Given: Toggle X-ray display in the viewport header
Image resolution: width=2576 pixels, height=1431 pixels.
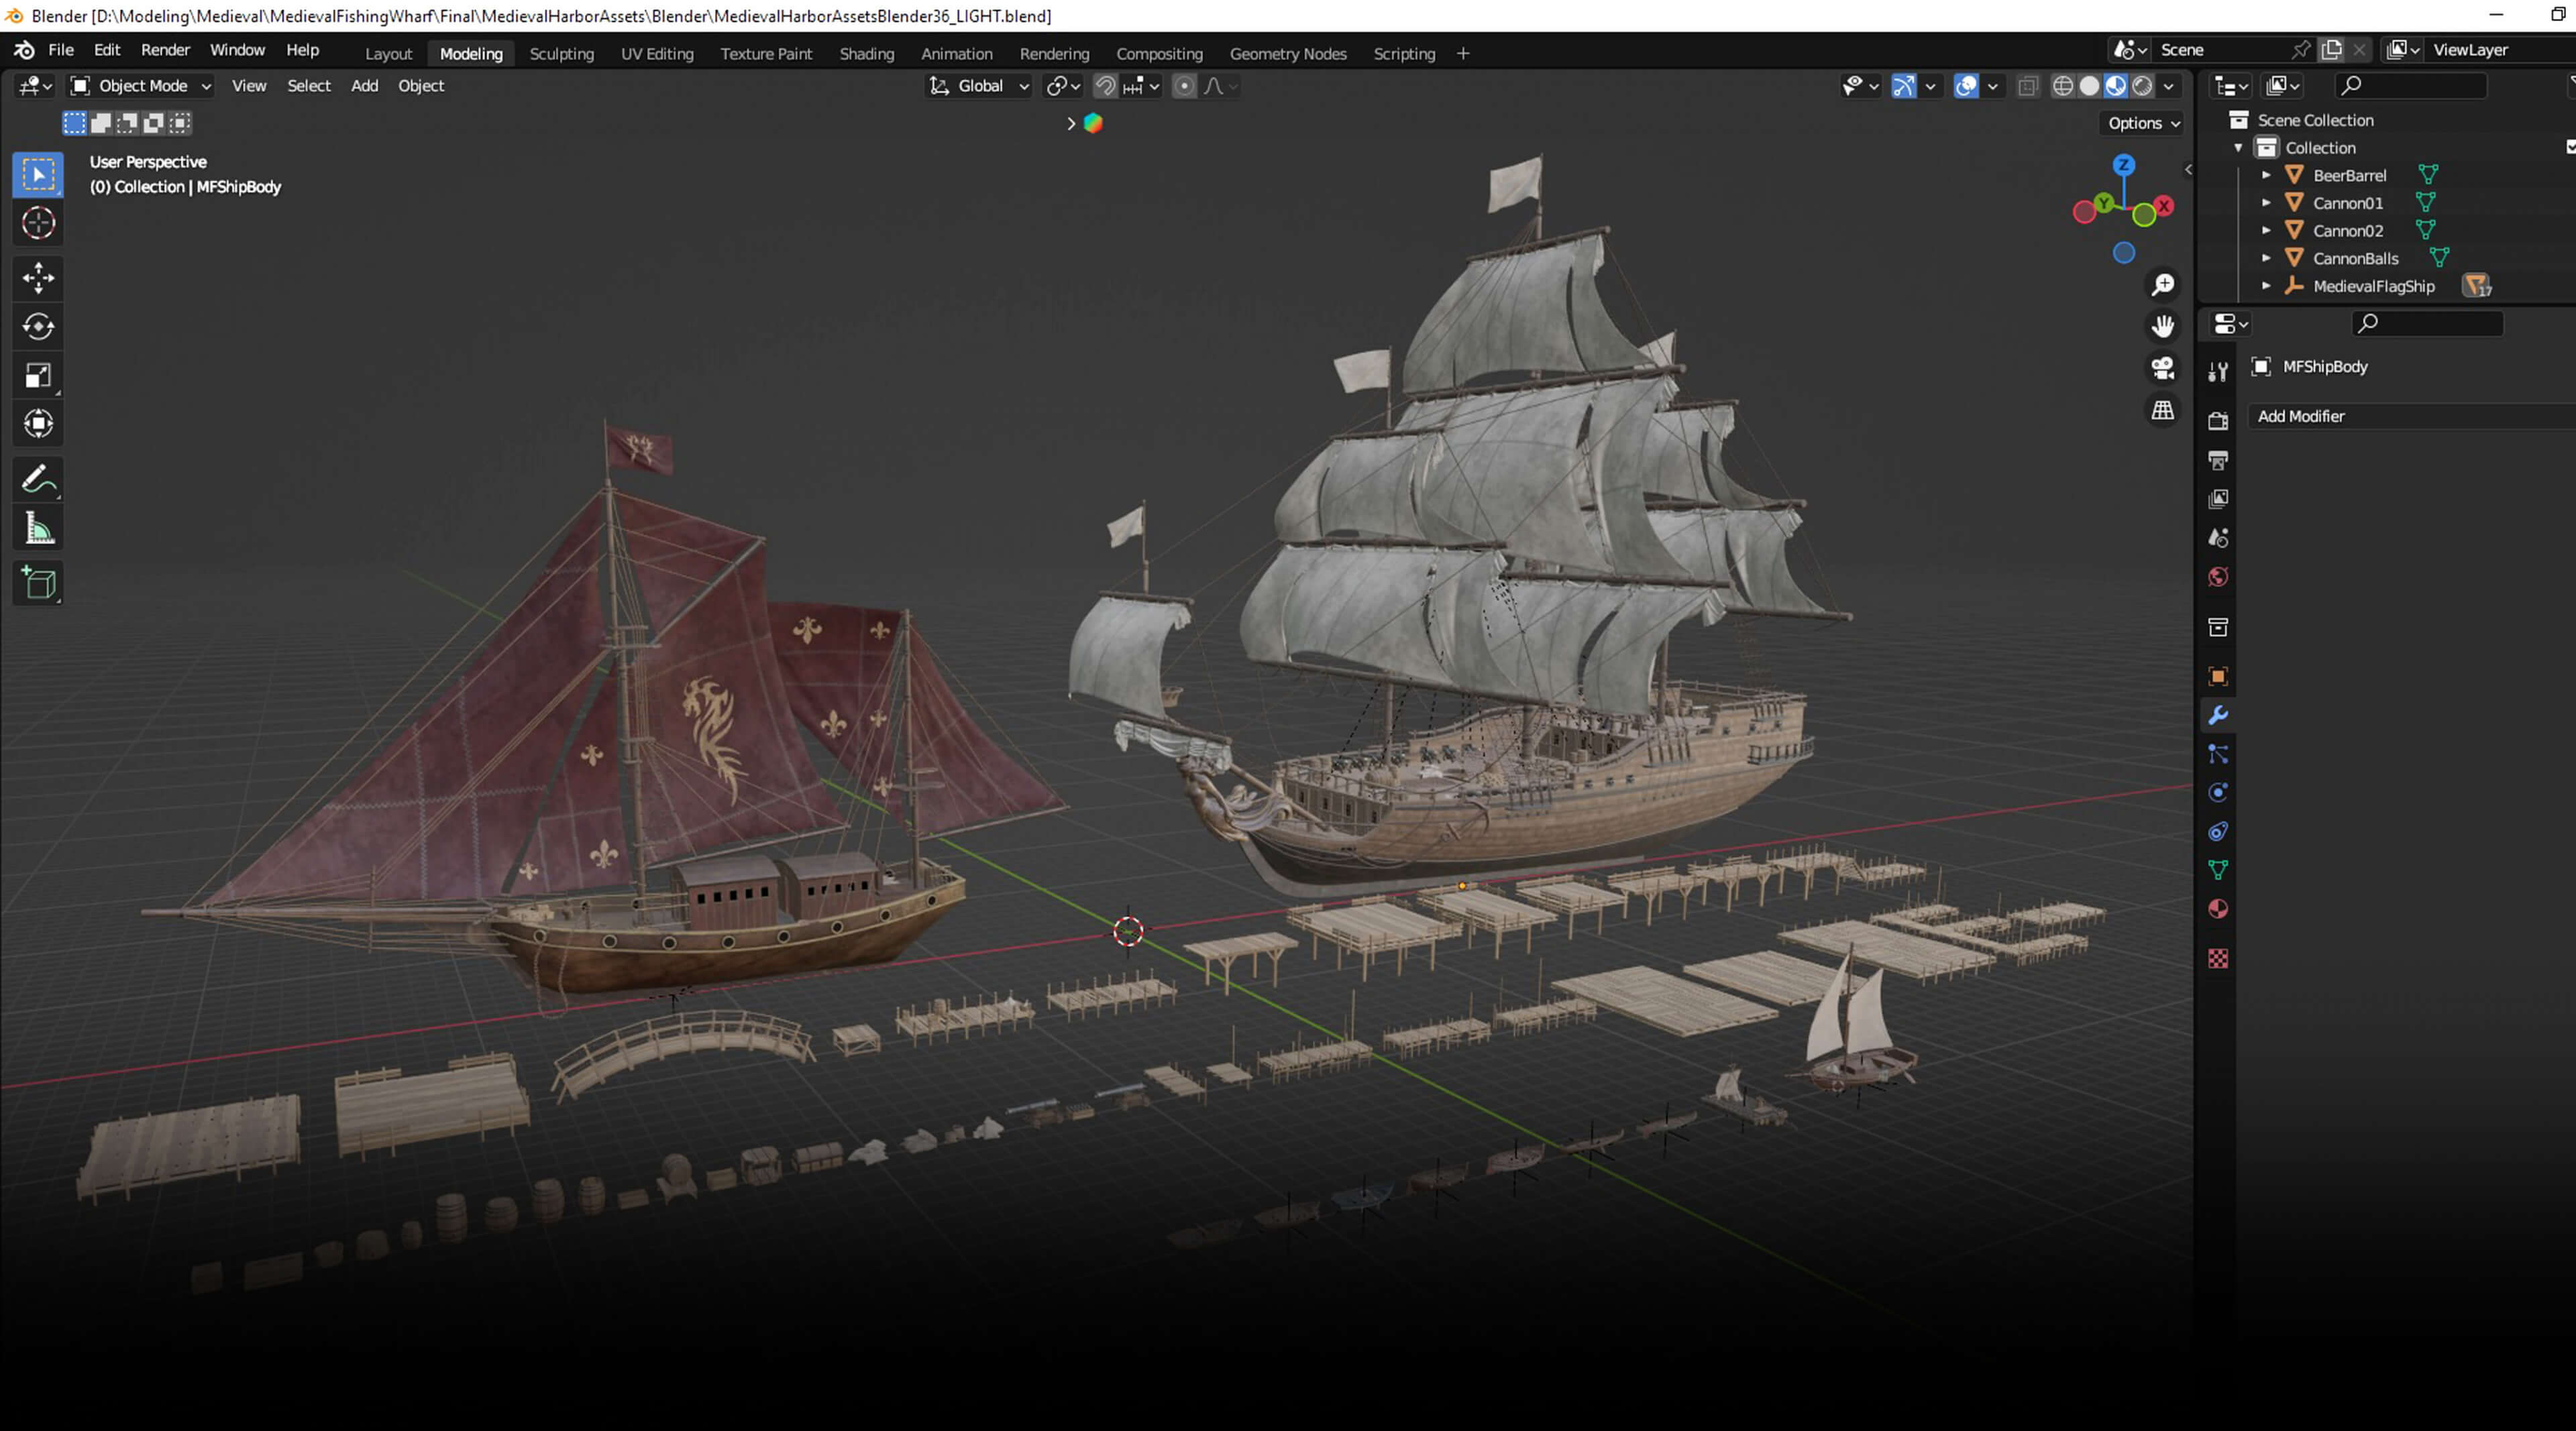Looking at the screenshot, I should [x=2027, y=86].
